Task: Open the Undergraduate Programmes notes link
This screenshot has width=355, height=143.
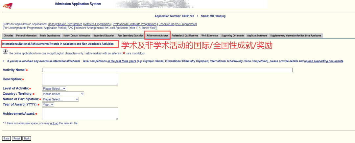Action: pos(65,24)
